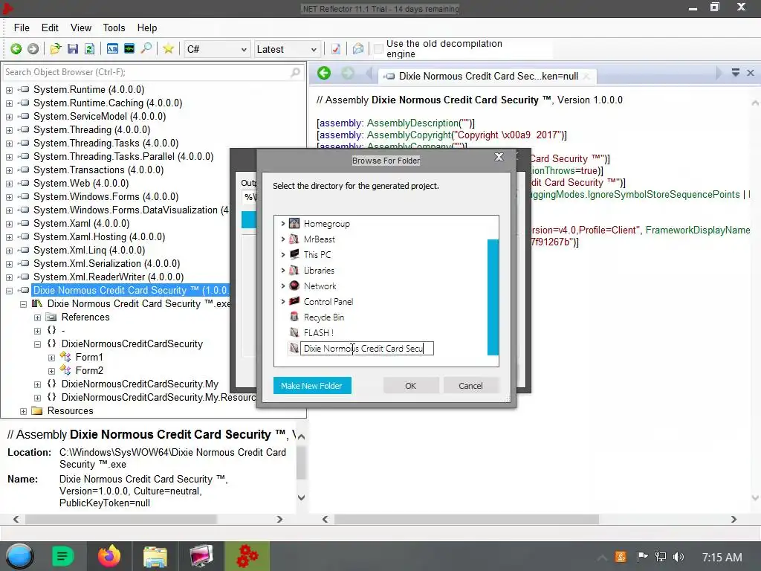Select DixieNormousCreditCardSecurity.My namespace
Image resolution: width=761 pixels, height=571 pixels.
point(140,384)
